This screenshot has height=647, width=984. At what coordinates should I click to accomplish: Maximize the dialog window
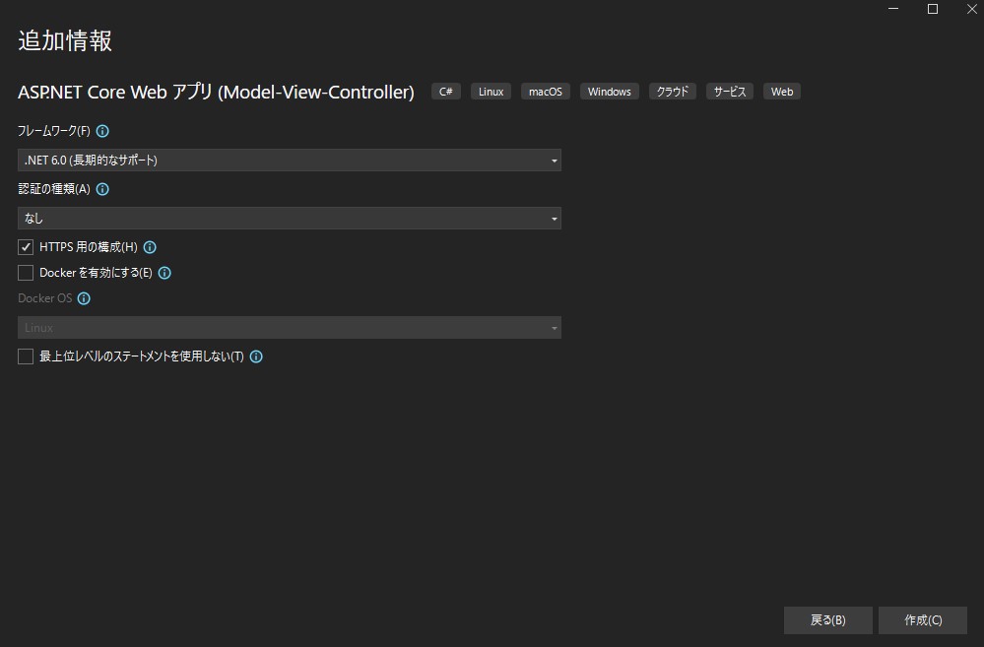[x=933, y=9]
